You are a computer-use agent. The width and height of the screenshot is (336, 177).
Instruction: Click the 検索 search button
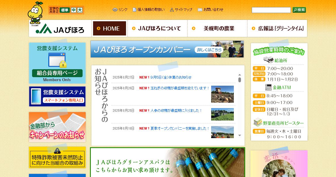(x=299, y=10)
